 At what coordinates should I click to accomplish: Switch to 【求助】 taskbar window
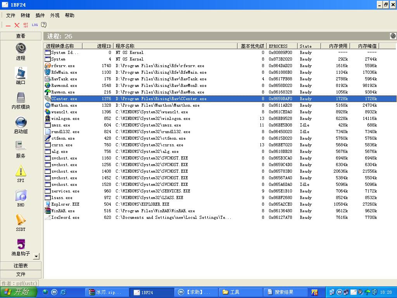click(x=196, y=292)
